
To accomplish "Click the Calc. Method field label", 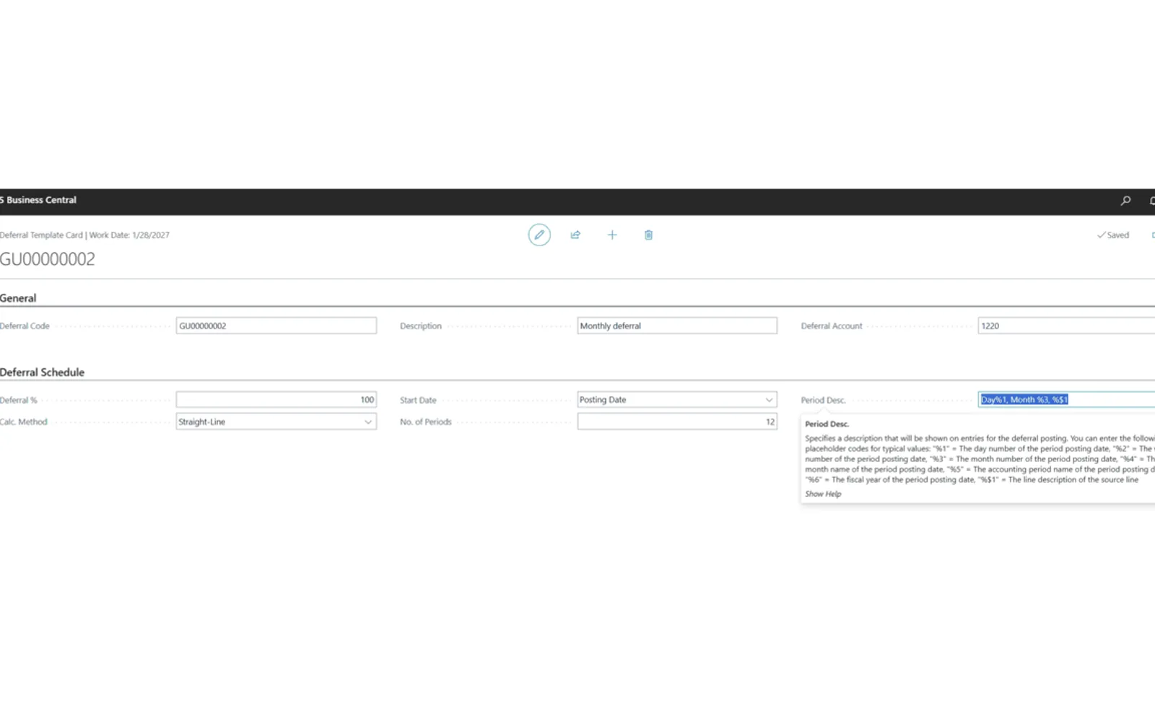I will 24,422.
